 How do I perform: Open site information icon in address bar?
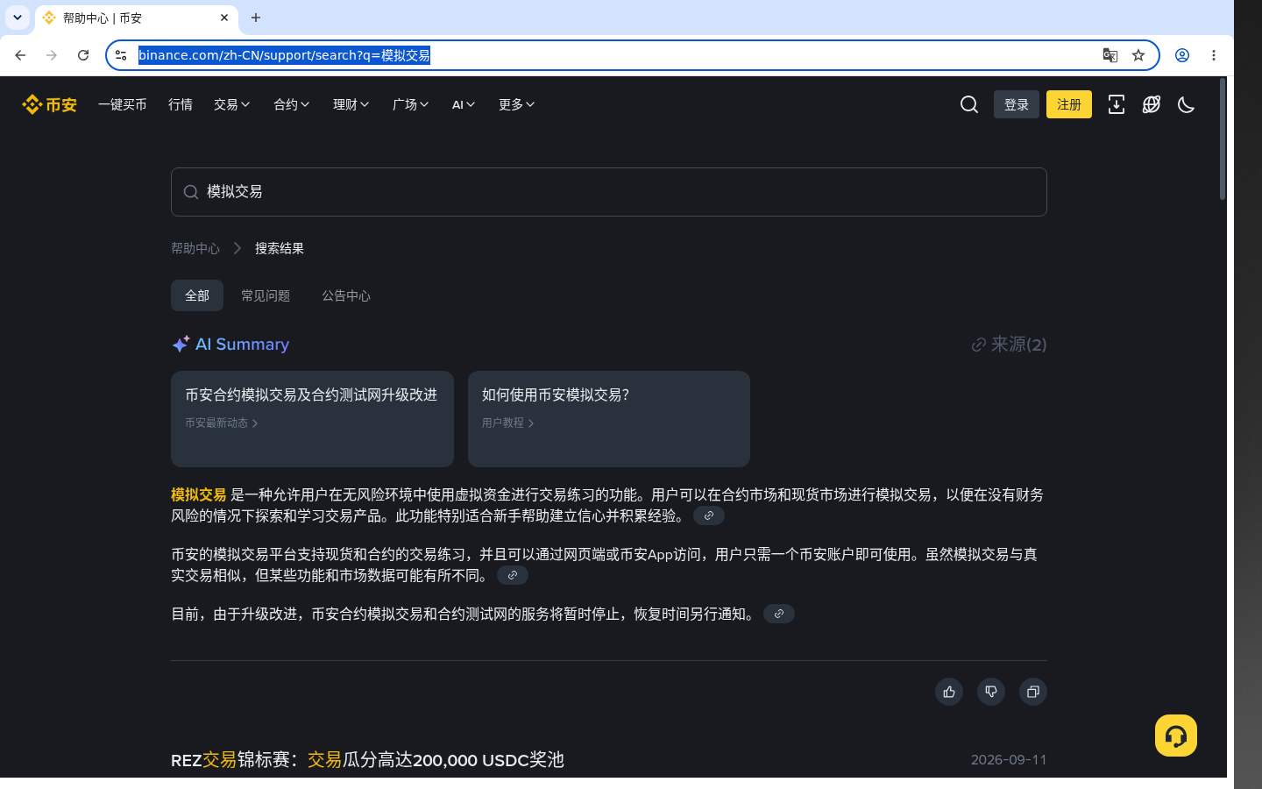tap(121, 55)
